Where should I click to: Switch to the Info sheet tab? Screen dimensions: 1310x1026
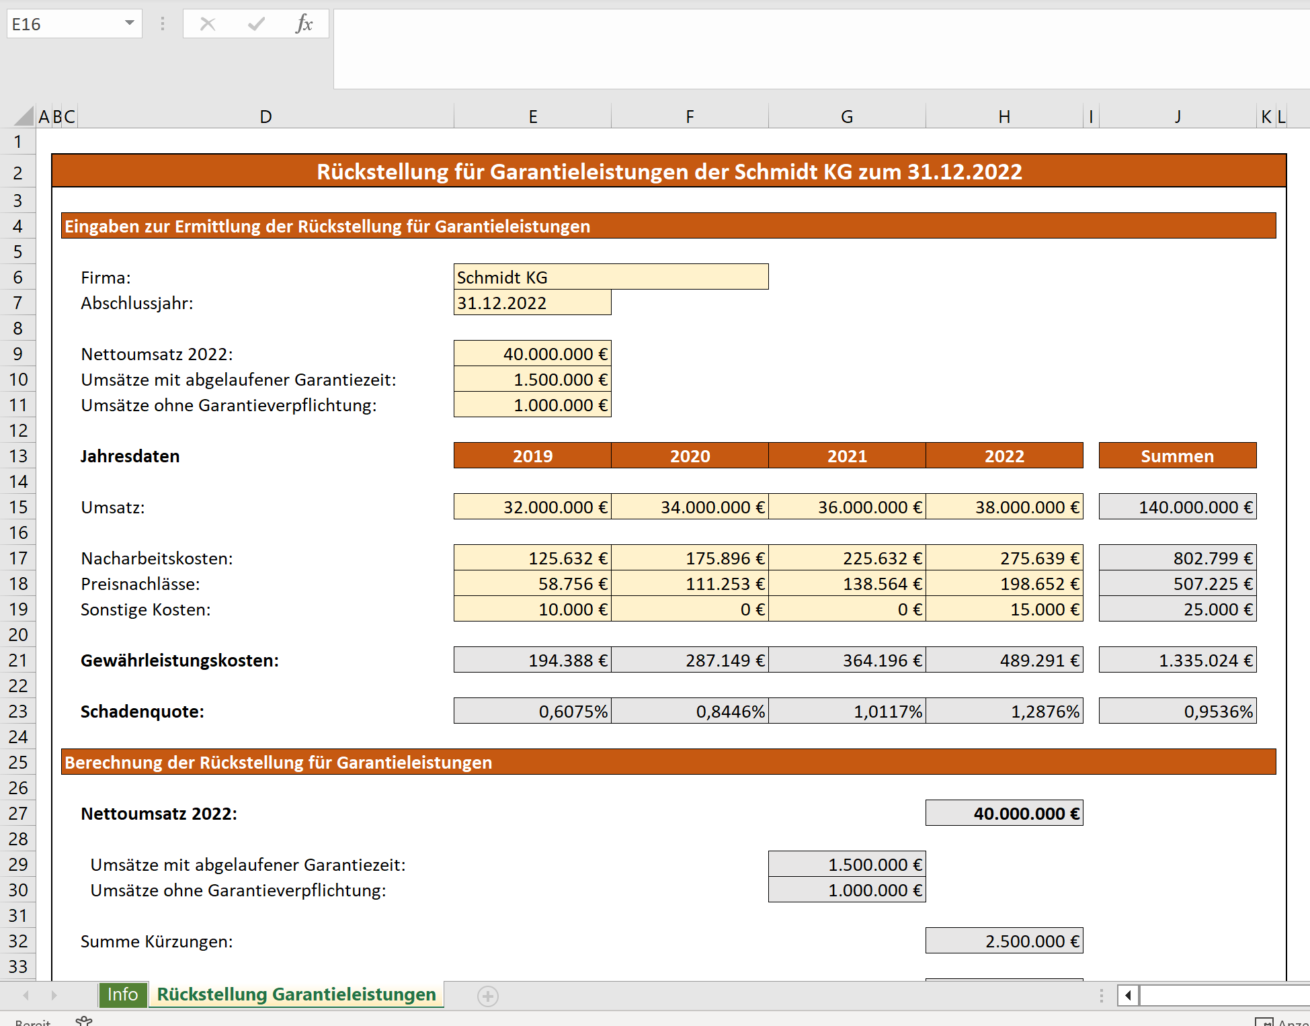[122, 994]
